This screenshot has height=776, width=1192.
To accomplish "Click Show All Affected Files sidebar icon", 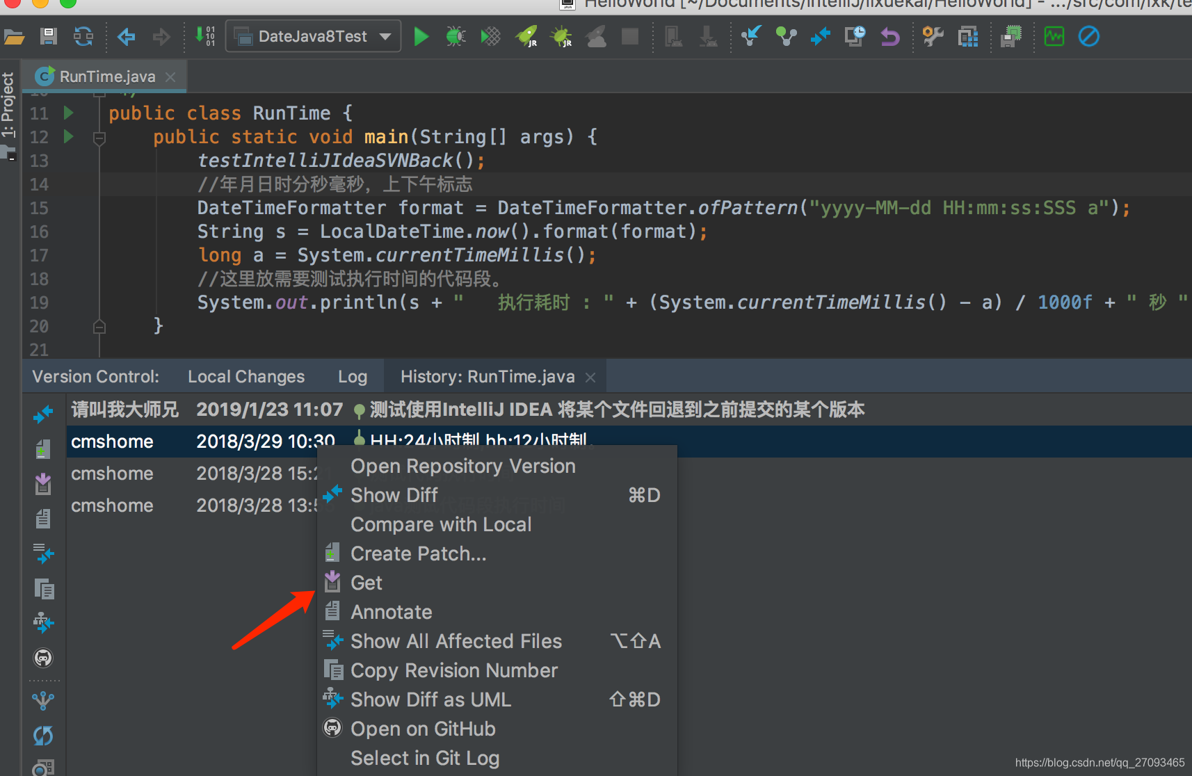I will (x=43, y=553).
